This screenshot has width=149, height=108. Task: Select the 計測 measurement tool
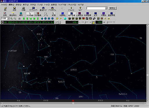coord(54,14)
